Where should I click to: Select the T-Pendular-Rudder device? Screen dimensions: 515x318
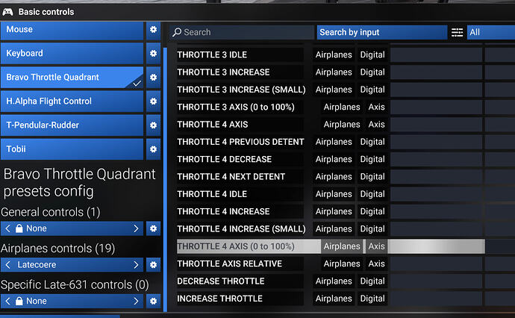tap(72, 125)
